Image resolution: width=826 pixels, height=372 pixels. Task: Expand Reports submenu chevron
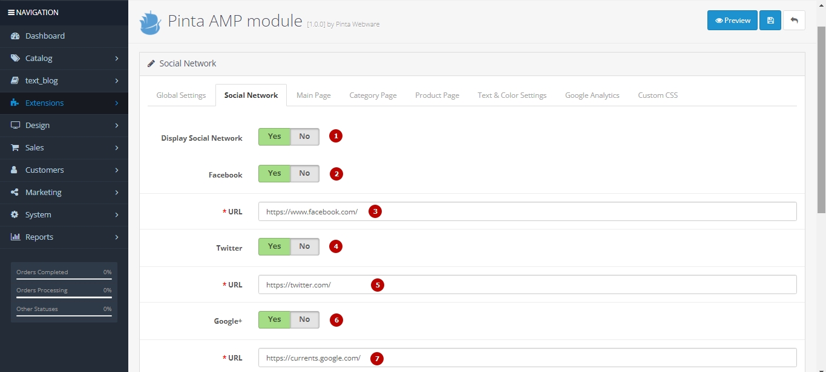[x=117, y=237]
